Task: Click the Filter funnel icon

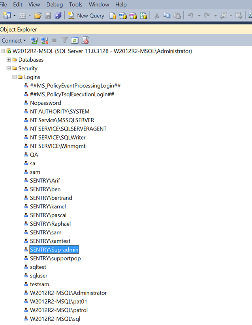Action: click(x=65, y=40)
